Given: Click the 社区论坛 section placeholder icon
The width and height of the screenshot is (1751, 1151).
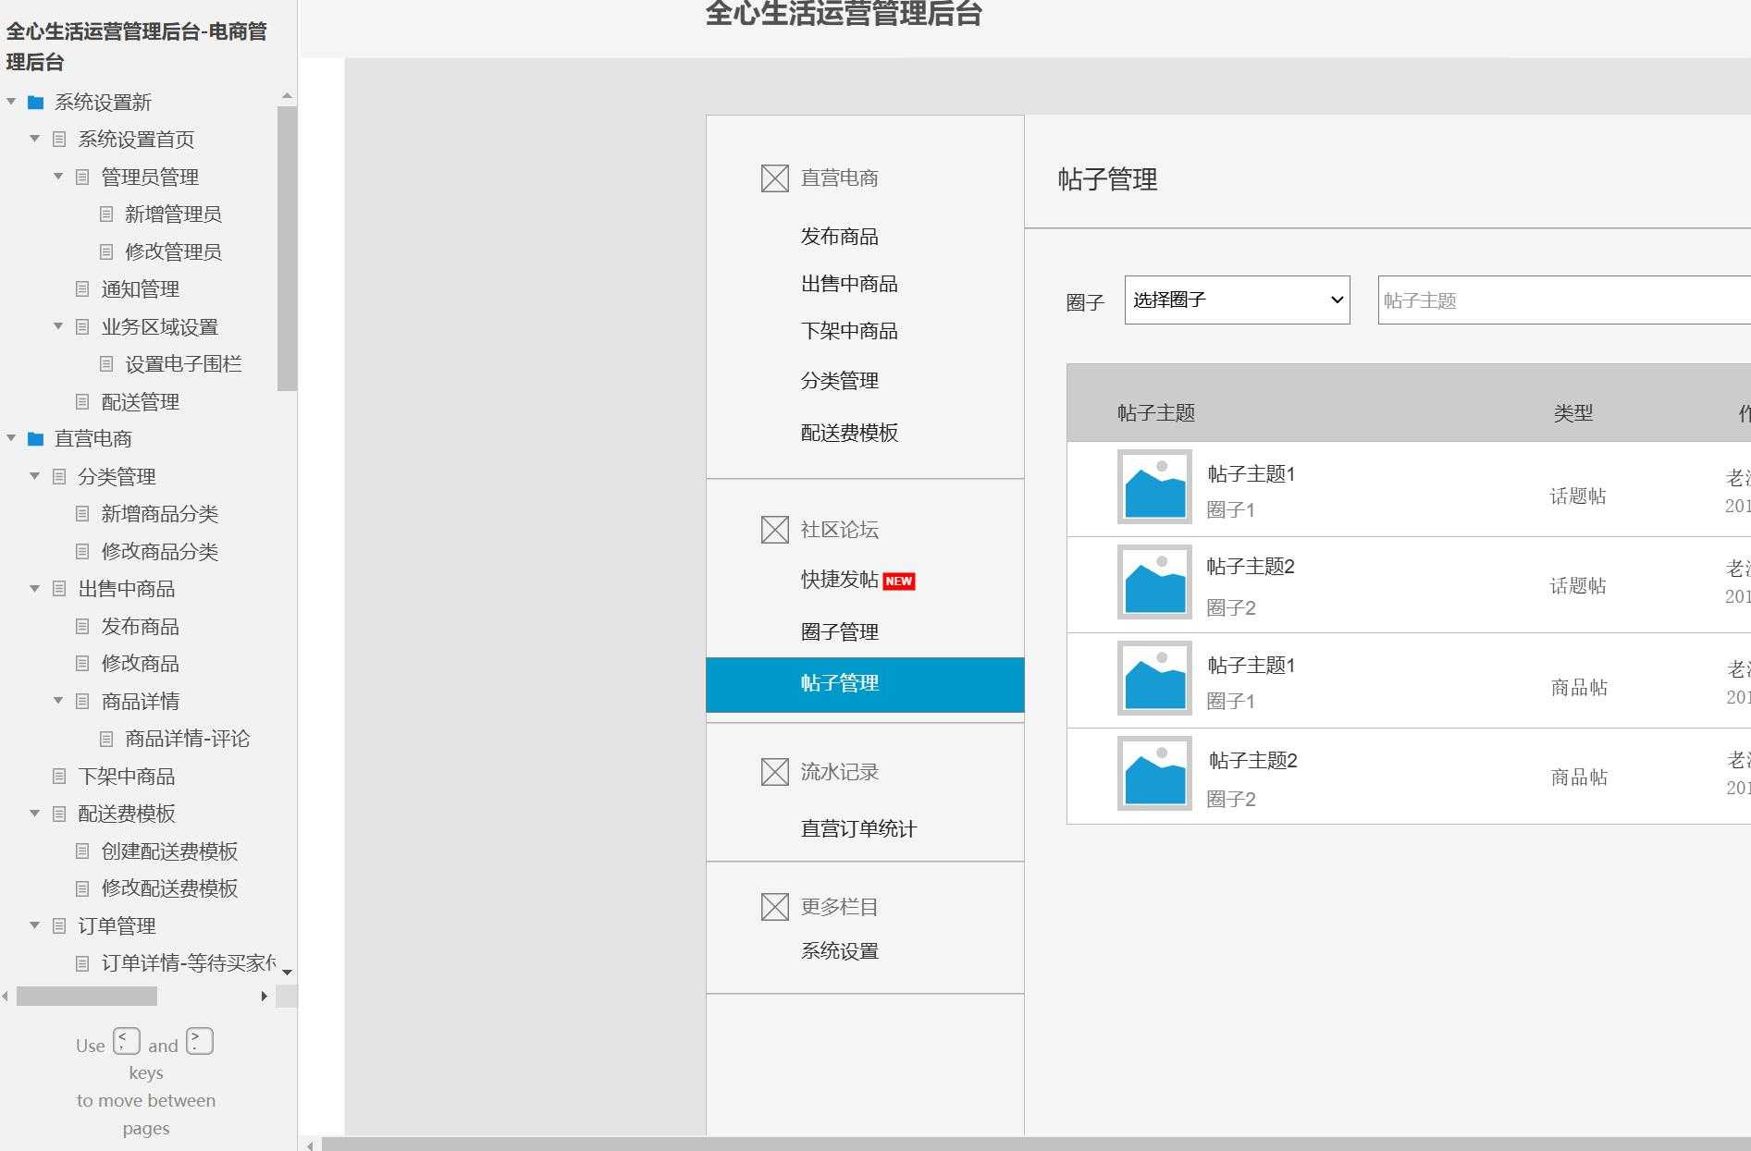Looking at the screenshot, I should pos(773,529).
